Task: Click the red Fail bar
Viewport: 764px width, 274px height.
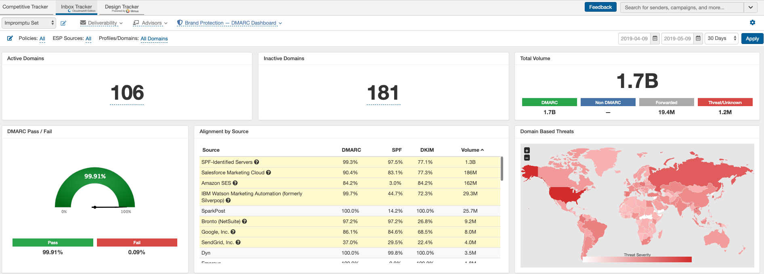Action: 137,243
